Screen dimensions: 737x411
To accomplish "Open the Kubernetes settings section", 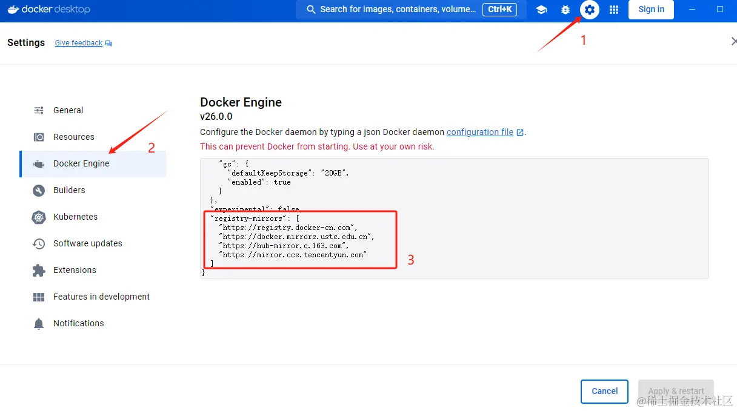I will 93,217.
